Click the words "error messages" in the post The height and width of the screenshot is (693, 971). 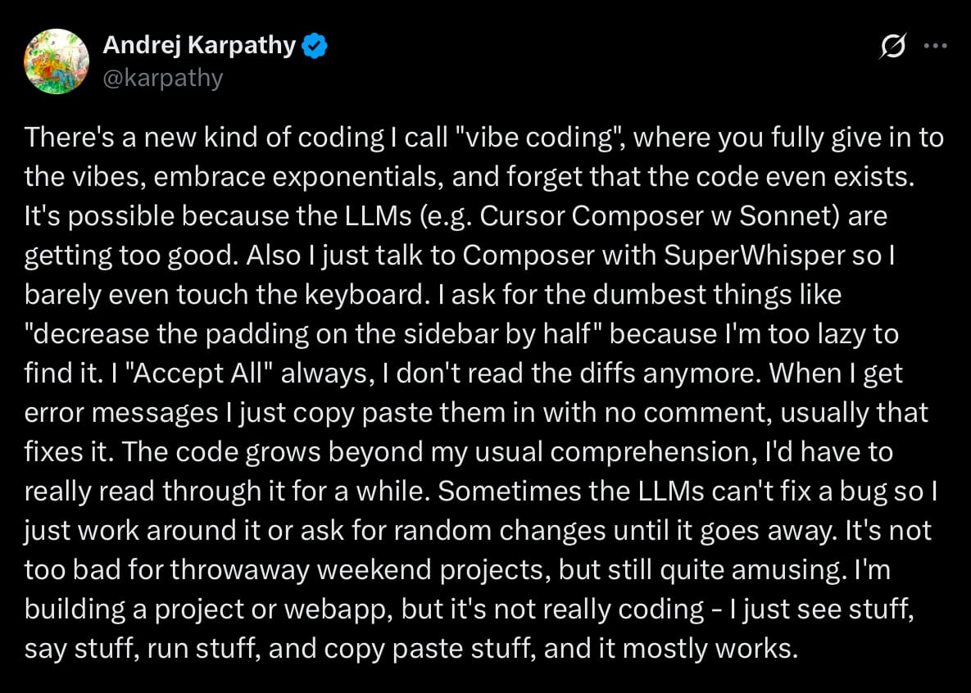121,413
